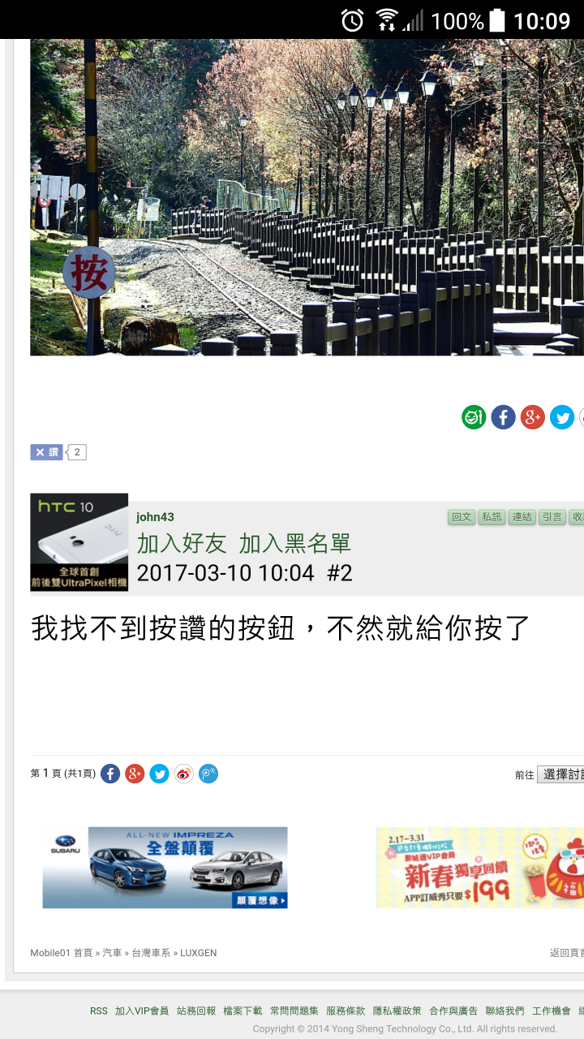Share post to Twitter above the reply

(562, 417)
